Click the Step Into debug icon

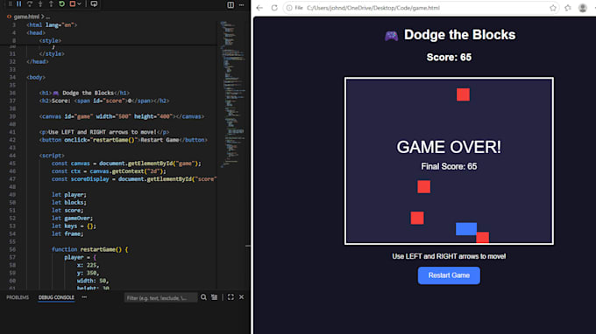point(40,3)
